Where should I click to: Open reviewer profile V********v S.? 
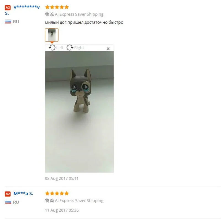coord(22,10)
